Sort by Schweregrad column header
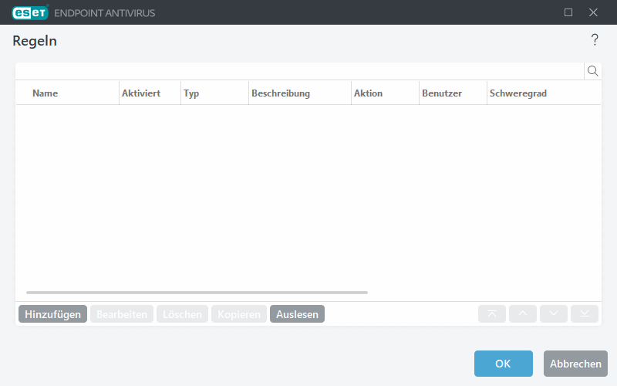The width and height of the screenshot is (617, 386). [518, 93]
